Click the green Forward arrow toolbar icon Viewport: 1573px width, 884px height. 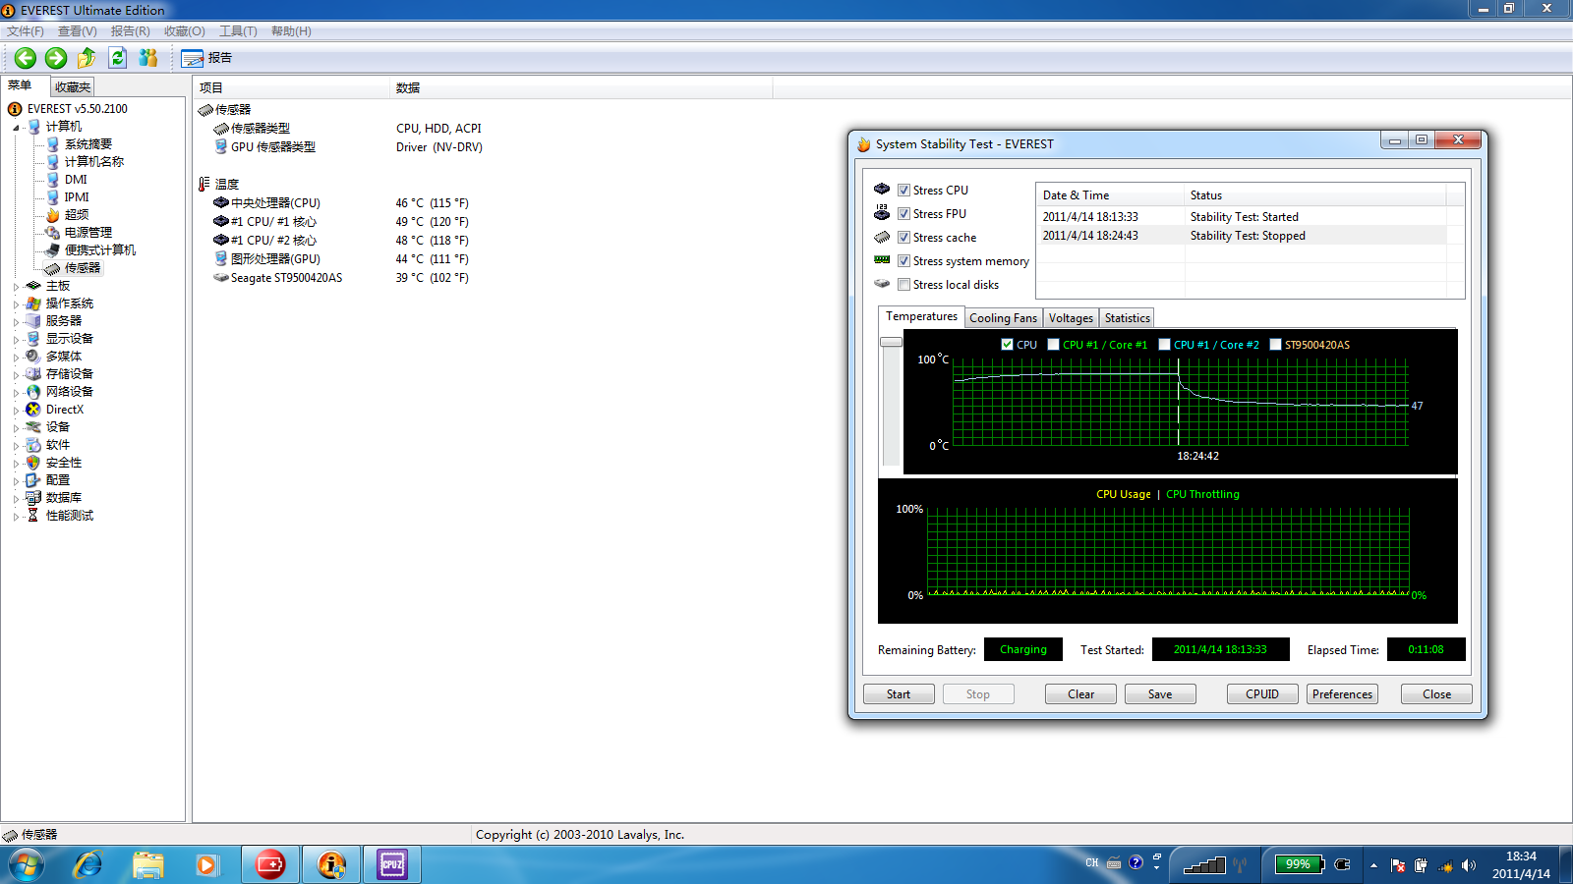[x=56, y=58]
